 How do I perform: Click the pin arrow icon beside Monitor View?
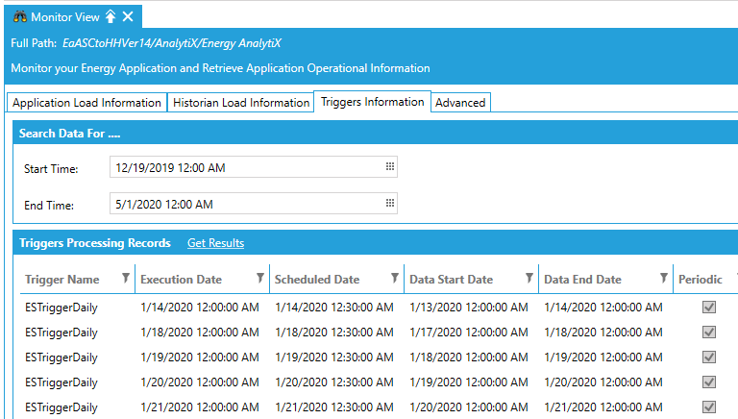click(x=111, y=16)
